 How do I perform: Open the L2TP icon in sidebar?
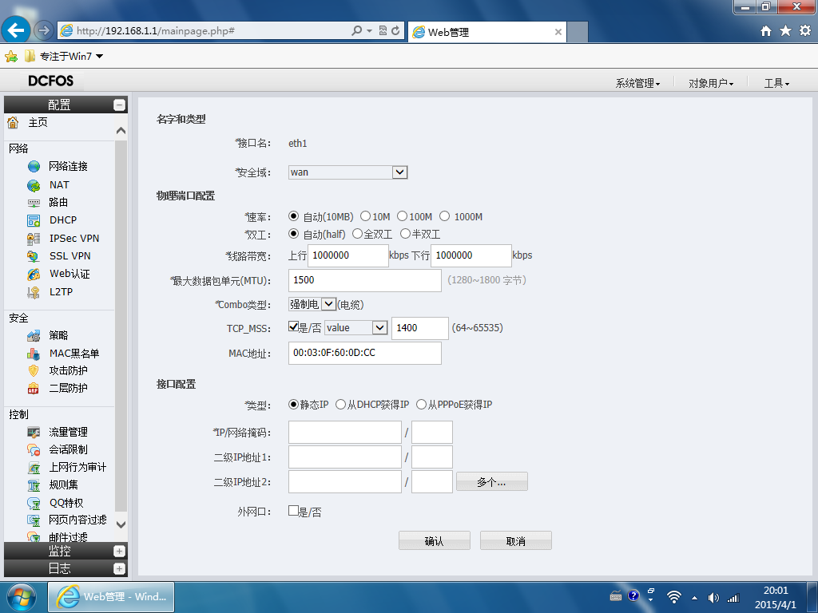[34, 292]
